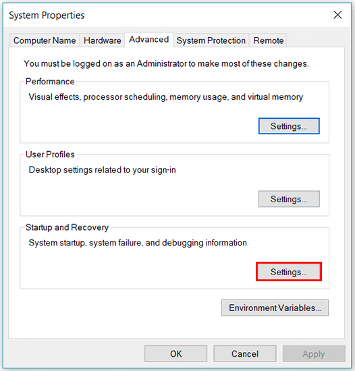Open the Hardware tab
Image resolution: width=355 pixels, height=371 pixels.
tap(102, 40)
